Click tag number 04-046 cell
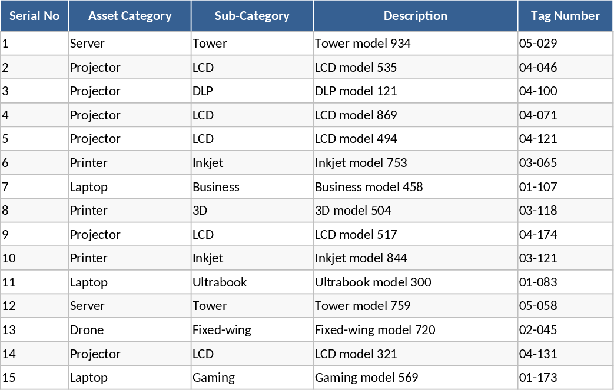614x390 pixels. tap(538, 68)
